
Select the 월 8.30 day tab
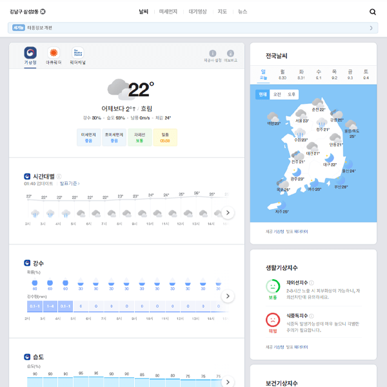(x=283, y=74)
